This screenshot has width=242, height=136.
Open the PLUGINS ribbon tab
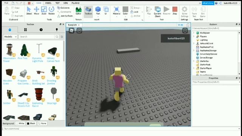[x=75, y=3]
